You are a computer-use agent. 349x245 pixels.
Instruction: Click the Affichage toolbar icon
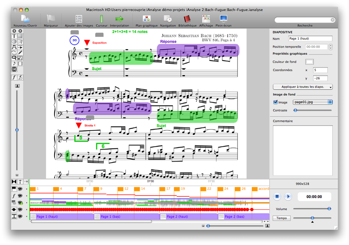206,19
